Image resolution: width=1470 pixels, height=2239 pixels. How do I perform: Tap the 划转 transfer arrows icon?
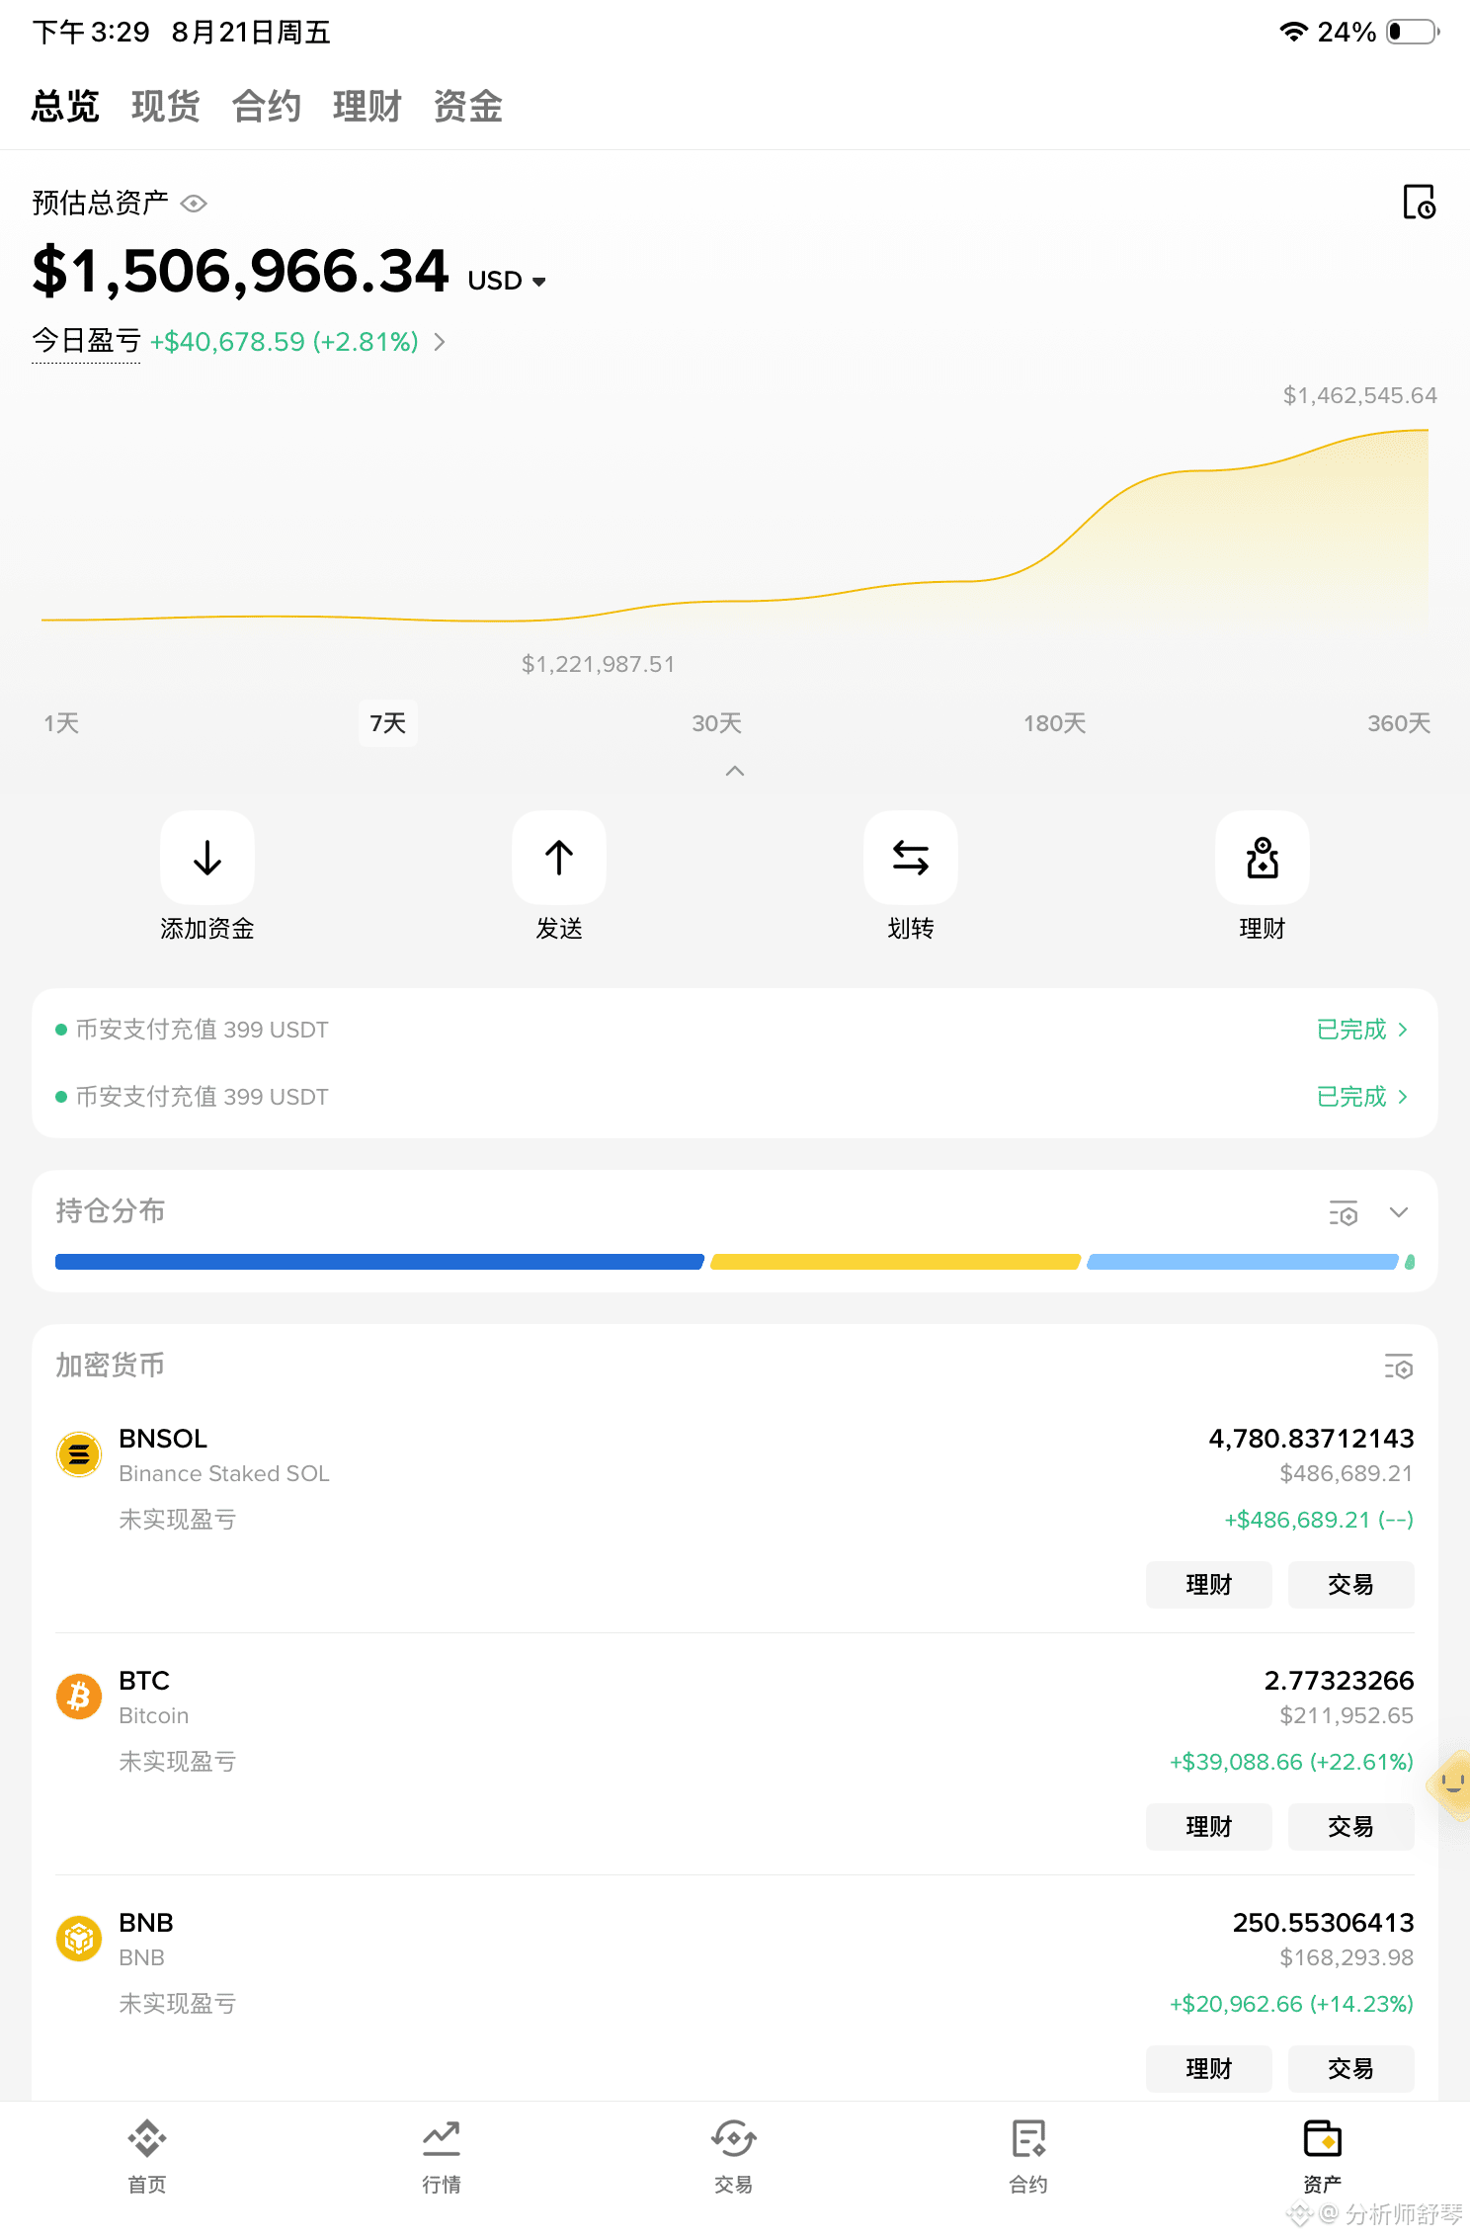[x=911, y=858]
